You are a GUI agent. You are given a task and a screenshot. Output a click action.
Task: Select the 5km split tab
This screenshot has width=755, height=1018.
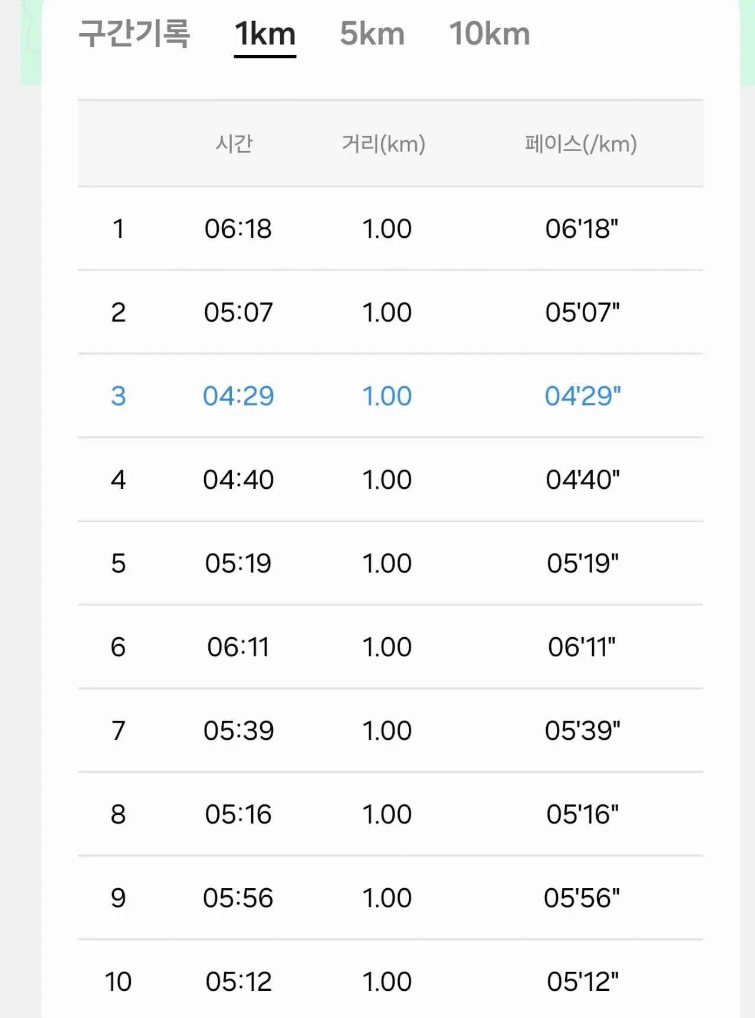point(372,34)
